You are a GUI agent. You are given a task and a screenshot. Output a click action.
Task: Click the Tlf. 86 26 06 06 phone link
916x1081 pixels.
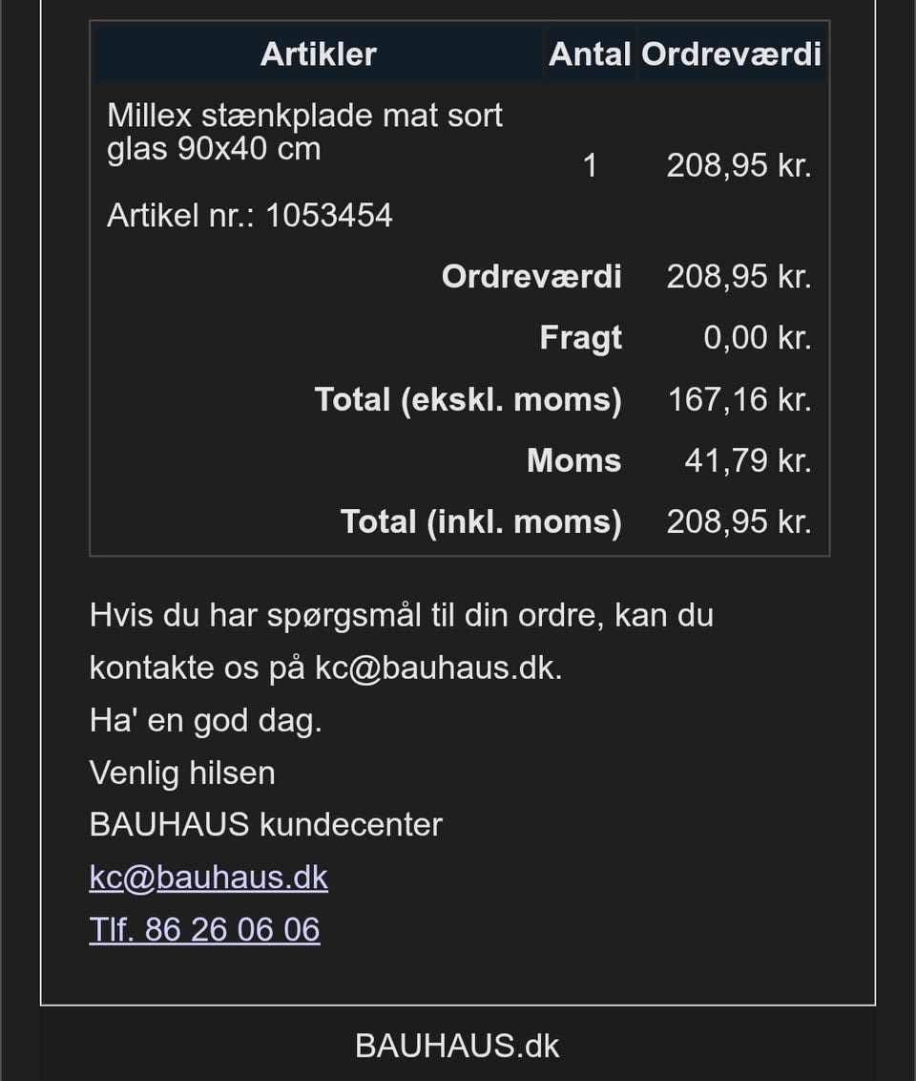pyautogui.click(x=204, y=929)
